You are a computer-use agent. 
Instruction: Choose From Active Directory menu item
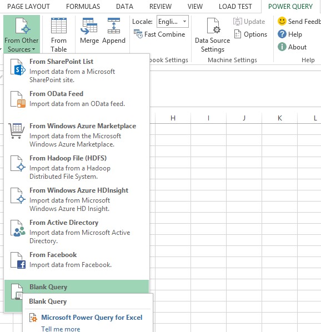(x=77, y=232)
